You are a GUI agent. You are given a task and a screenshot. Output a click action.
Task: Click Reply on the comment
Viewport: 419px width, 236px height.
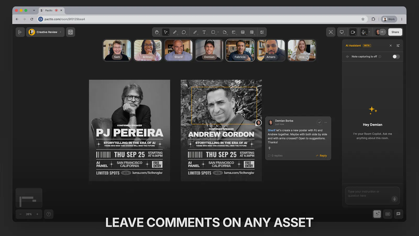(x=321, y=155)
